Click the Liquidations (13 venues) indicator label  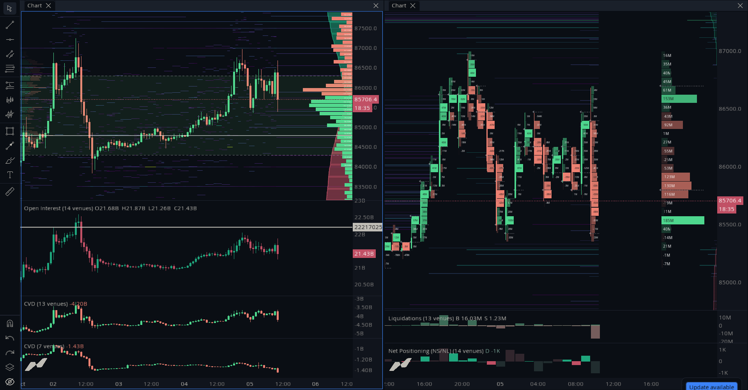click(x=421, y=318)
